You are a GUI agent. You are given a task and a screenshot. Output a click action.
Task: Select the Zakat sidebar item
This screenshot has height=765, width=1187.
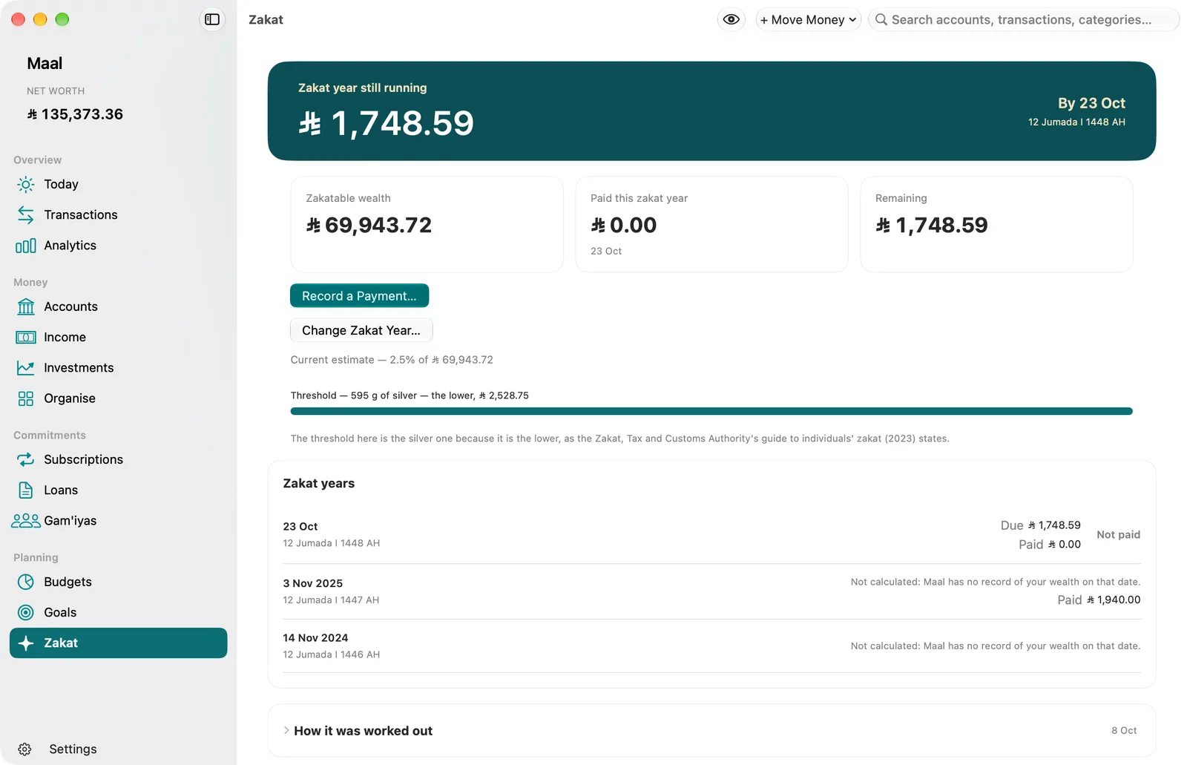119,643
